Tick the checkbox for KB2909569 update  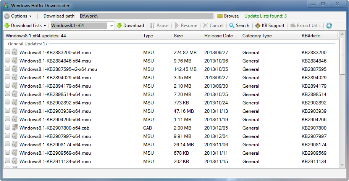[x=7, y=152]
